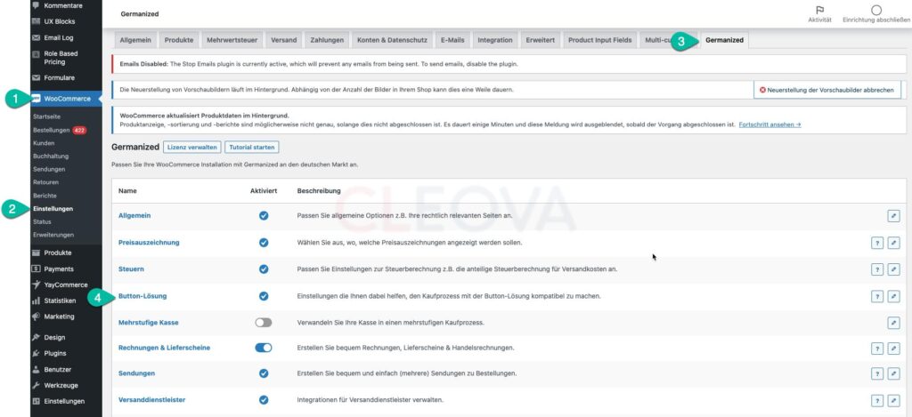Switch to the Mehrwertsteuer tab
This screenshot has height=417, width=912.
click(x=232, y=40)
